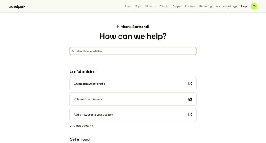Navigate to Itinerary
This screenshot has width=266, height=143.
click(150, 6)
